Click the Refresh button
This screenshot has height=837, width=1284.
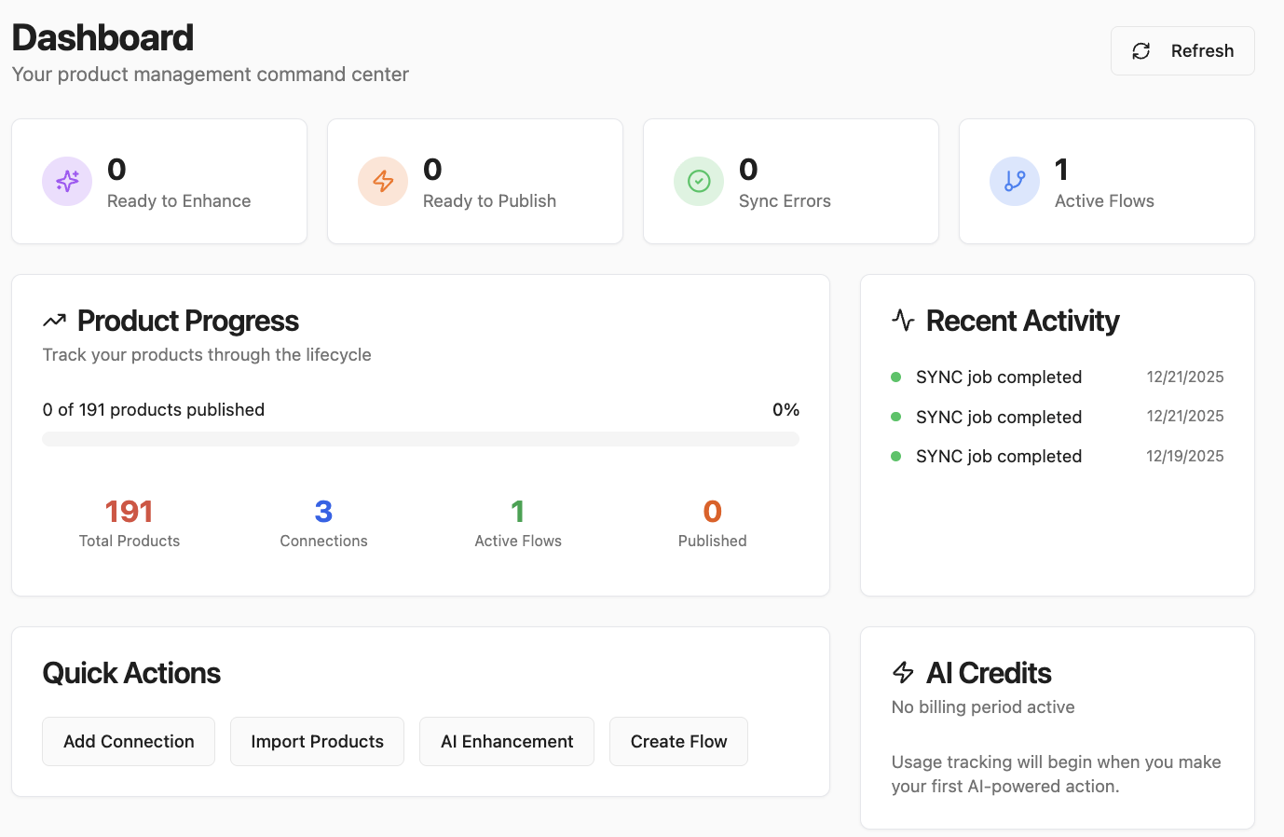pyautogui.click(x=1182, y=50)
